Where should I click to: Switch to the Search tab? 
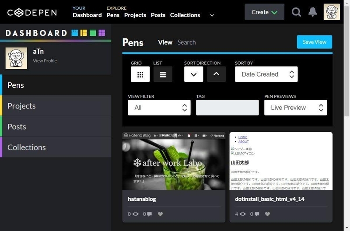(x=186, y=42)
